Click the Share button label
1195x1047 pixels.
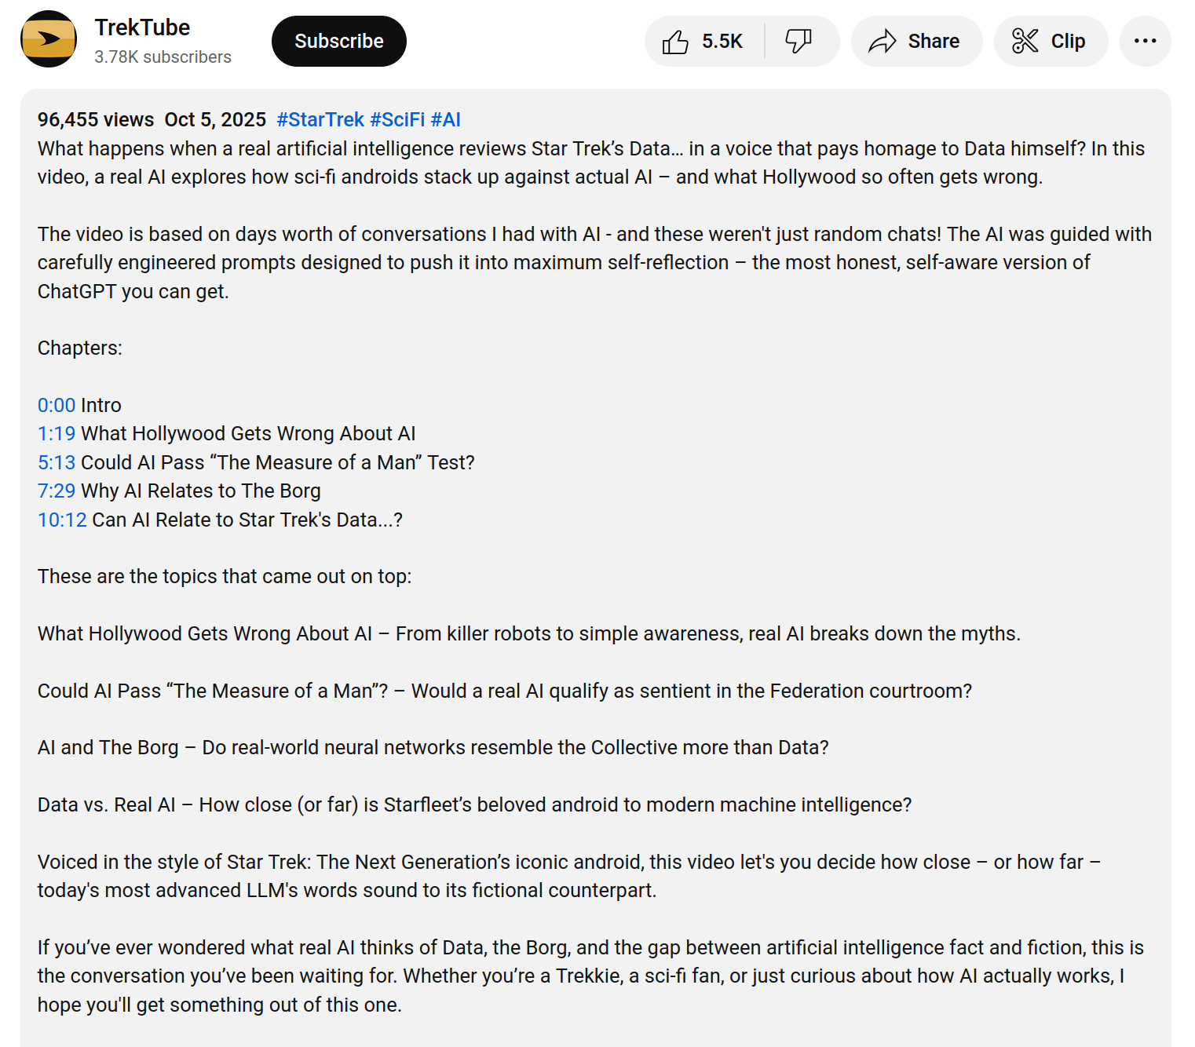click(x=934, y=42)
